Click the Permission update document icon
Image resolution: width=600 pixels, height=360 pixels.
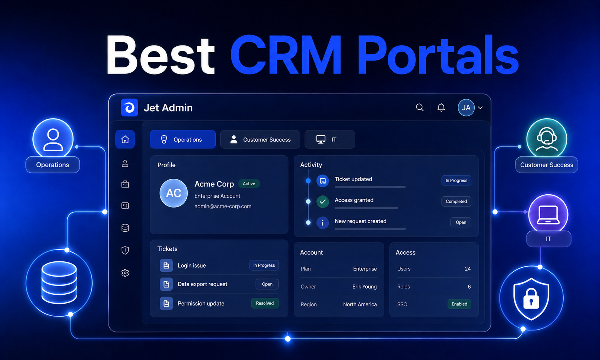coord(166,304)
